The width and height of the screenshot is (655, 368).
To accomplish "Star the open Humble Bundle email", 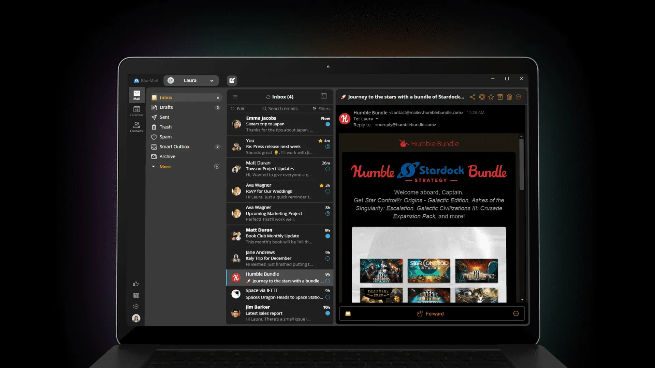I will tap(491, 97).
